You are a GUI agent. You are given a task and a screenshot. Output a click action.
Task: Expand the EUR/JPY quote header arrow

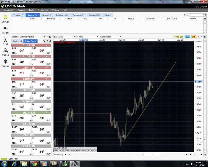47,79
